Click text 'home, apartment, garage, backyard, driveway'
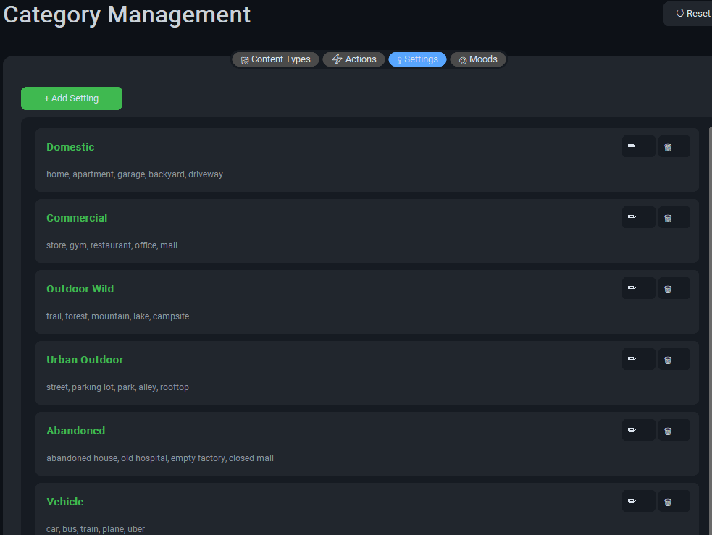 [135, 174]
